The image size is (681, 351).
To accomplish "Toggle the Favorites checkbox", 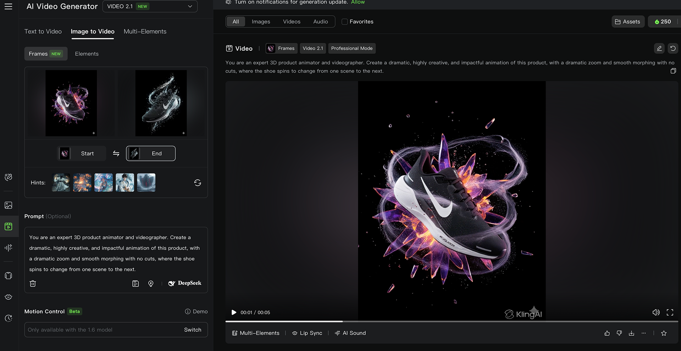I will point(344,22).
